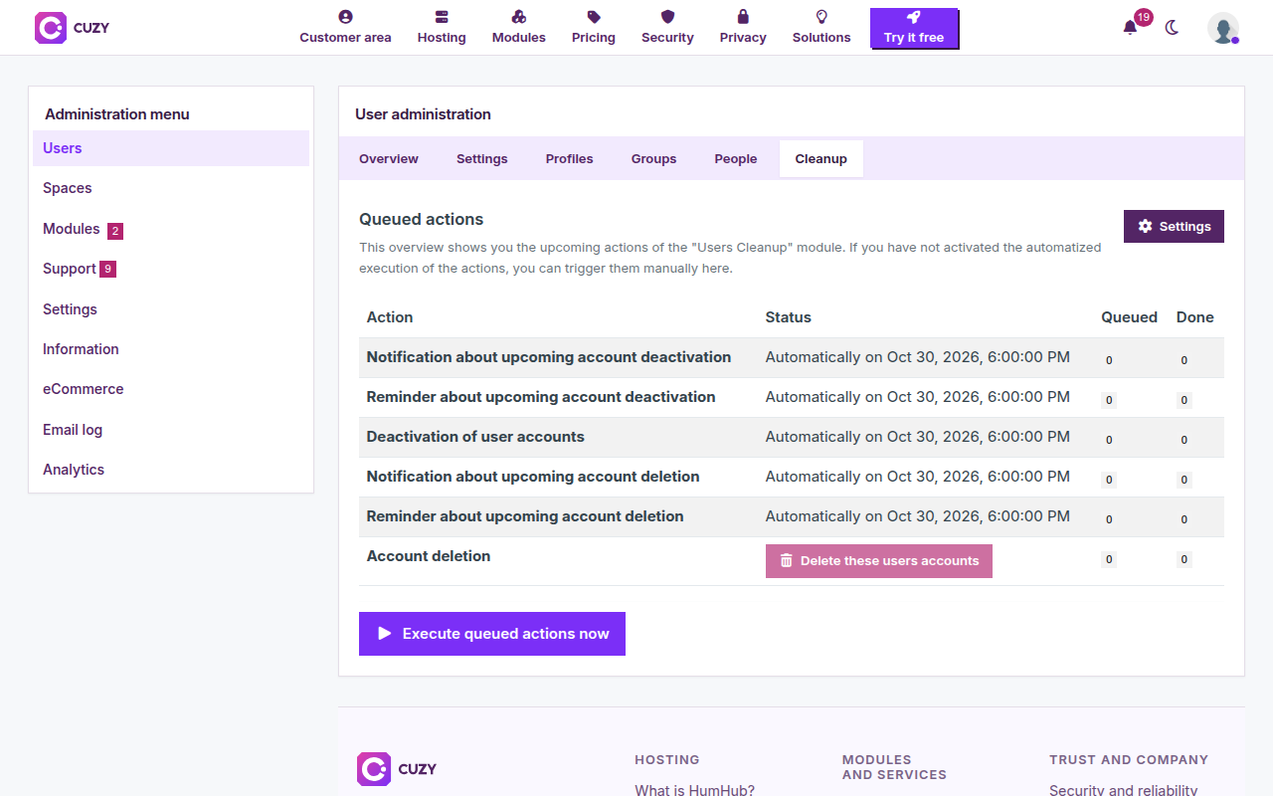Open Modules in the Administration menu
Screen dimensions: 1273x796
pyautogui.click(x=171, y=229)
